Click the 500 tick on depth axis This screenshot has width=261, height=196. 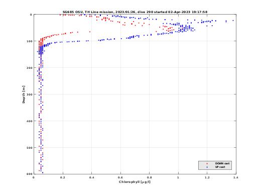29,148
